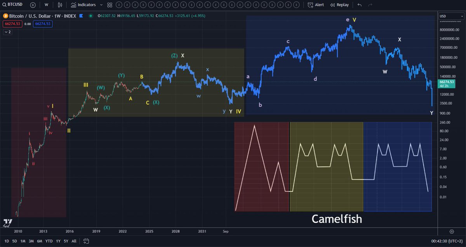This screenshot has width=466, height=247.
Task: Select the 1Y date range
Action: (58, 241)
